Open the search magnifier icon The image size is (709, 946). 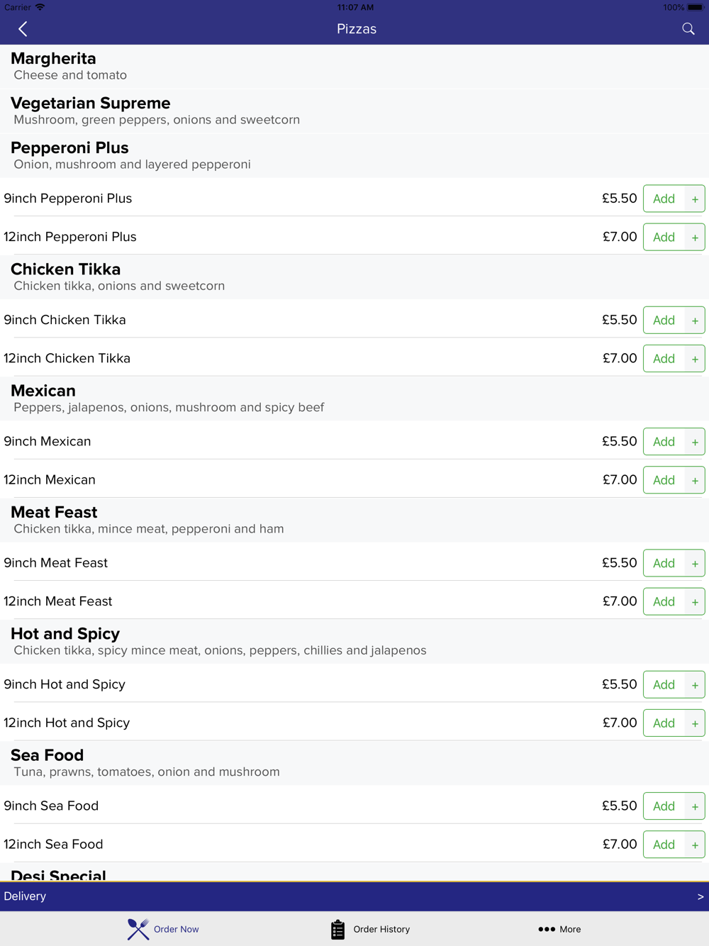[688, 29]
